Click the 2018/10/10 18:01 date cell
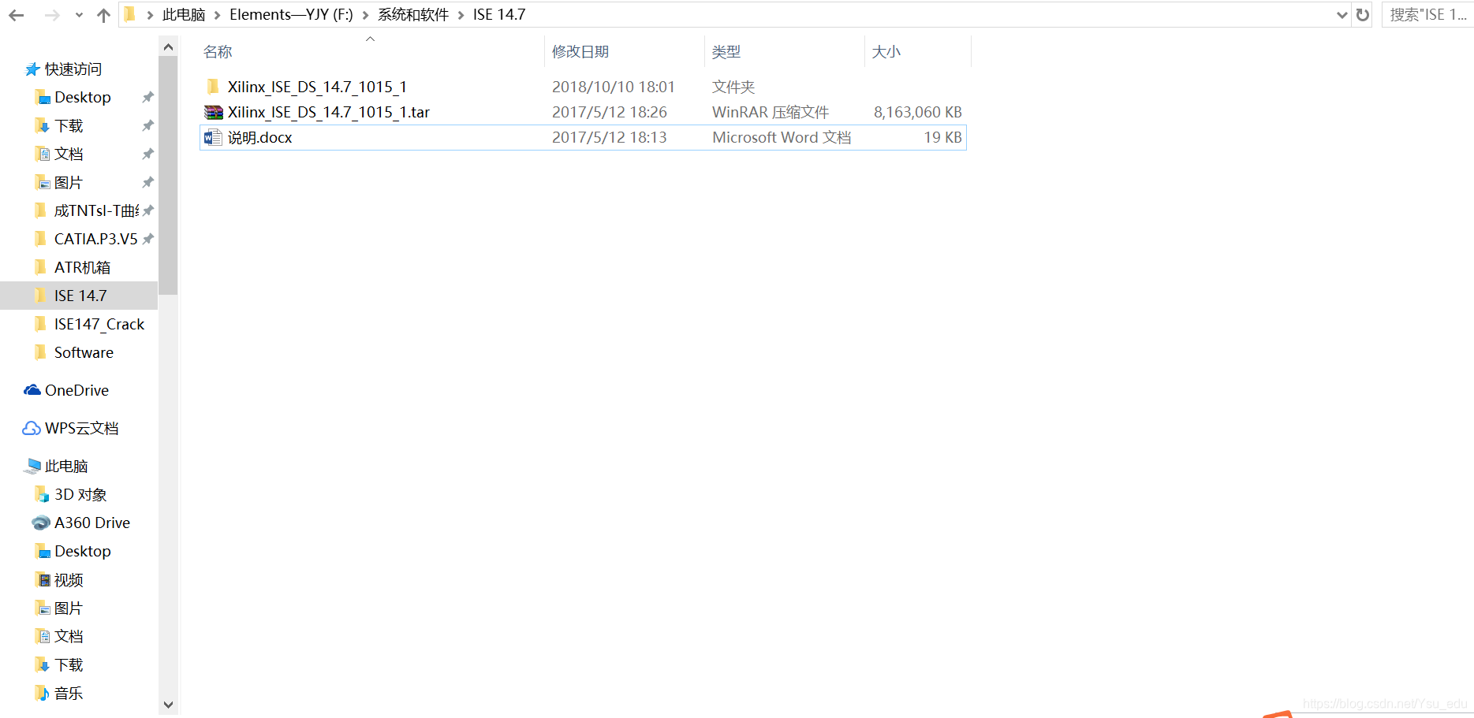 pos(614,87)
